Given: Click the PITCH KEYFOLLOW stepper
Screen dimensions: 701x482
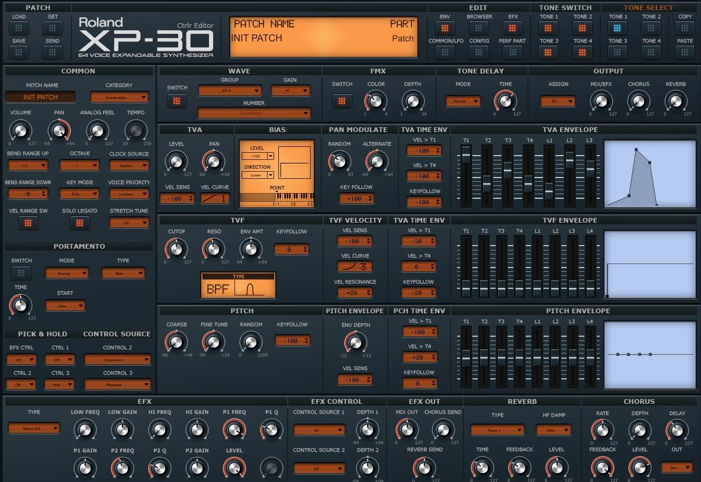Looking at the screenshot, I should pyautogui.click(x=292, y=340).
